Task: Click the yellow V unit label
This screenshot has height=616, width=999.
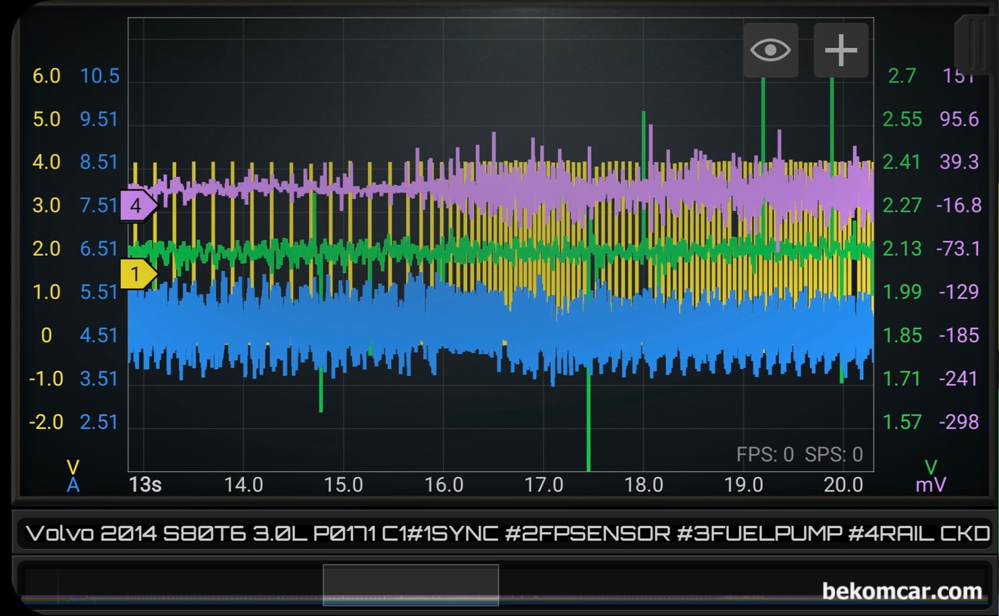Action: tap(73, 467)
